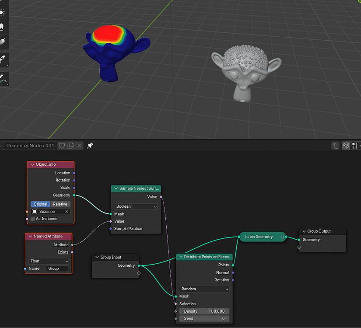The height and width of the screenshot is (328, 361).
Task: Select Original transform space in Object Info
Action: coord(41,204)
